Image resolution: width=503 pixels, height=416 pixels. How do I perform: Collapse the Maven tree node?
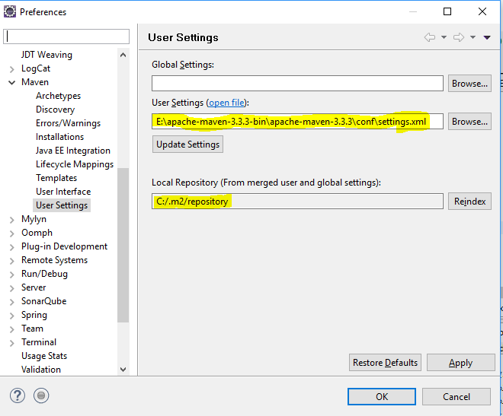12,83
